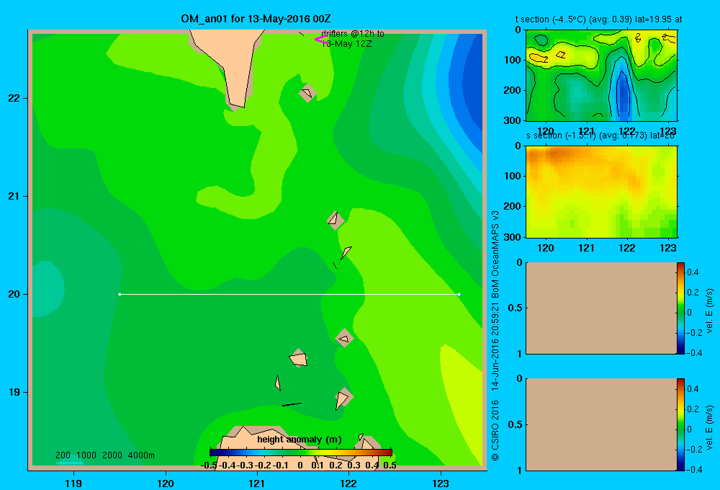Click the cyan contour line sample under '200'

(x=69, y=463)
